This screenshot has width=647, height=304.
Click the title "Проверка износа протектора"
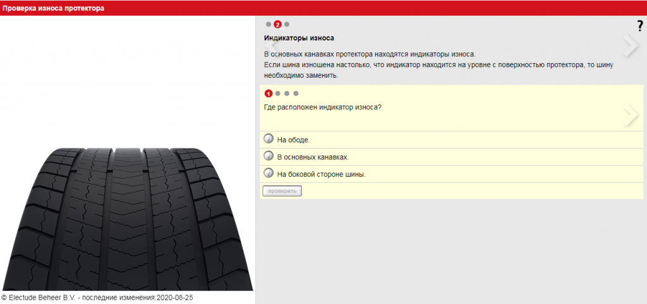click(x=54, y=8)
